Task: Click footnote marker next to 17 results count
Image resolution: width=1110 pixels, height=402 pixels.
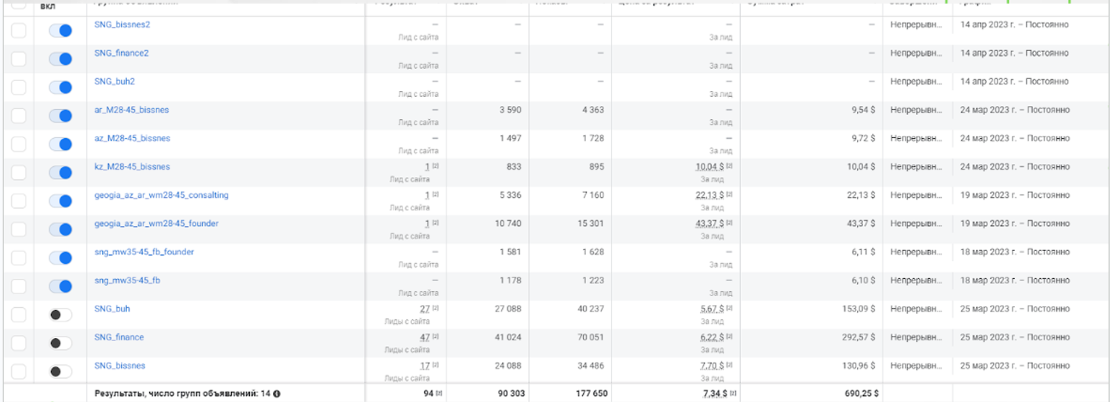Action: click(435, 364)
